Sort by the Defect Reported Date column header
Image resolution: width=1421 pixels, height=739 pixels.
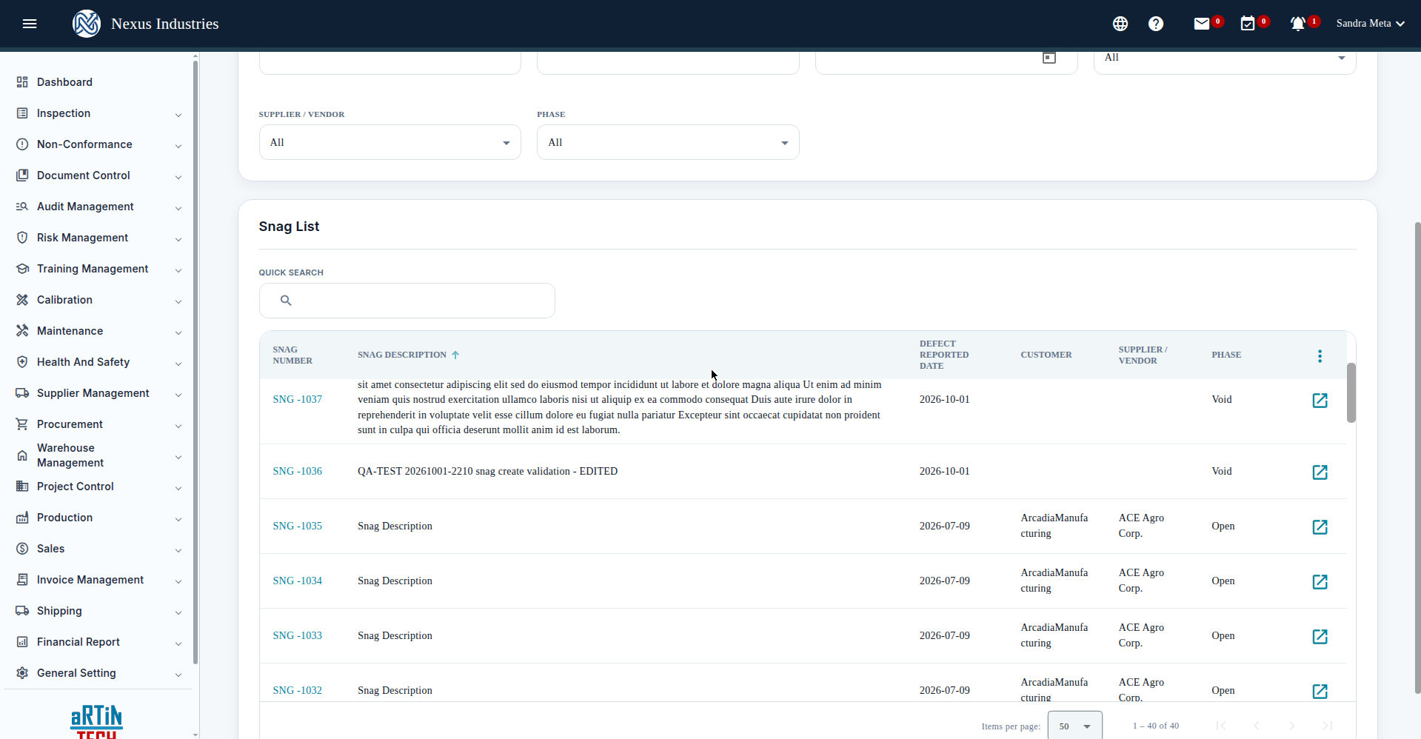pos(943,355)
